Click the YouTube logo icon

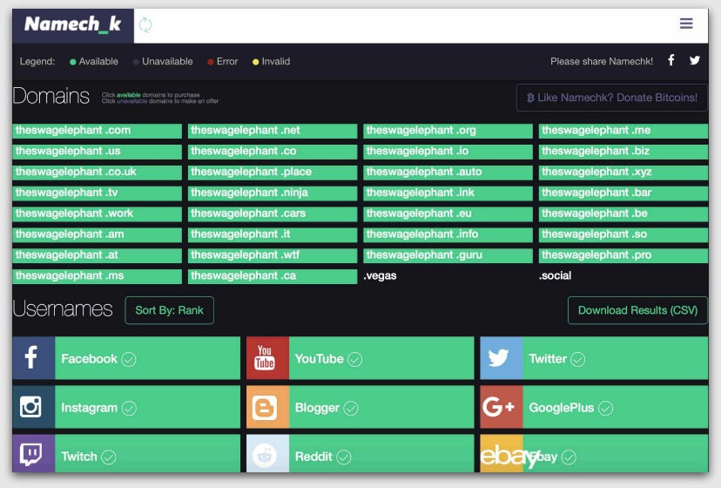pyautogui.click(x=267, y=358)
